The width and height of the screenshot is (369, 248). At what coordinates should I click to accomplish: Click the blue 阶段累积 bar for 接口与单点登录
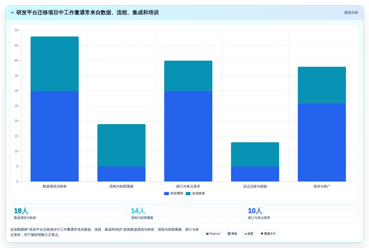click(188, 136)
